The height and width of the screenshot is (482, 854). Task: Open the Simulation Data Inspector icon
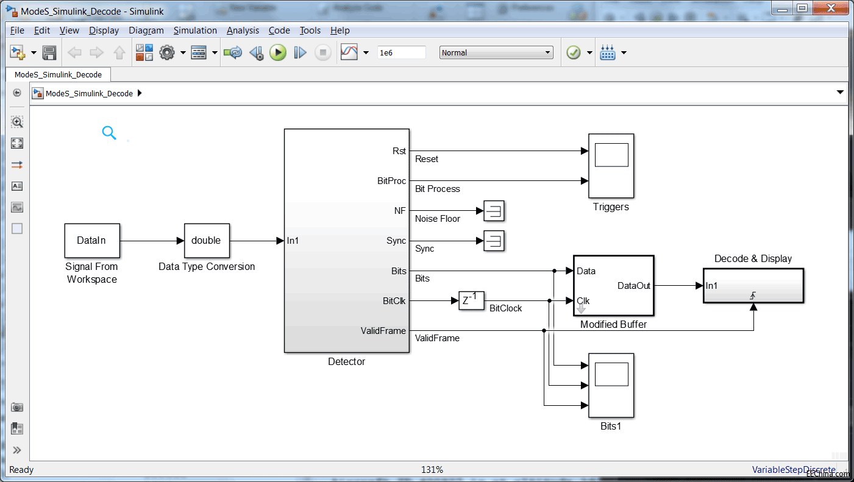349,53
